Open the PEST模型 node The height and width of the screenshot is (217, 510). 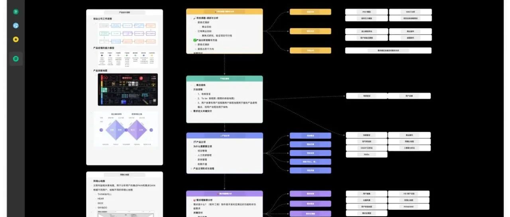[366, 12]
